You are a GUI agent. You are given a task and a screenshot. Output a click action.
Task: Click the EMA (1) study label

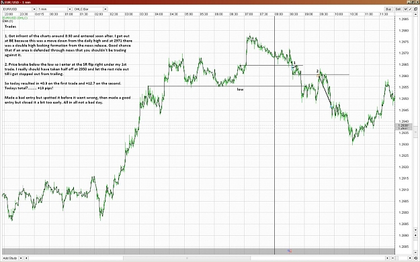[7, 21]
